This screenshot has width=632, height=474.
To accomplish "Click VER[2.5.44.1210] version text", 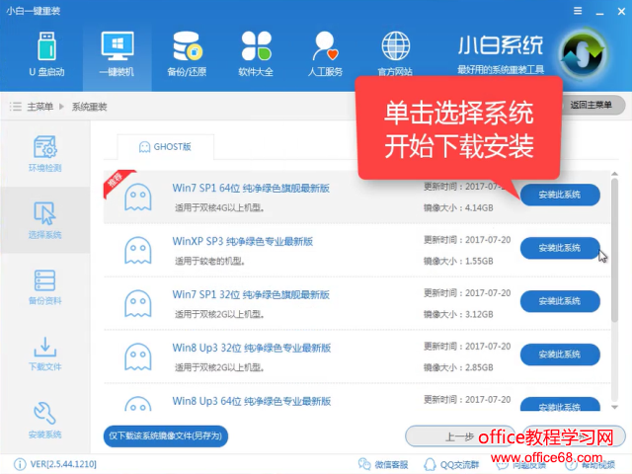I will 63,464.
